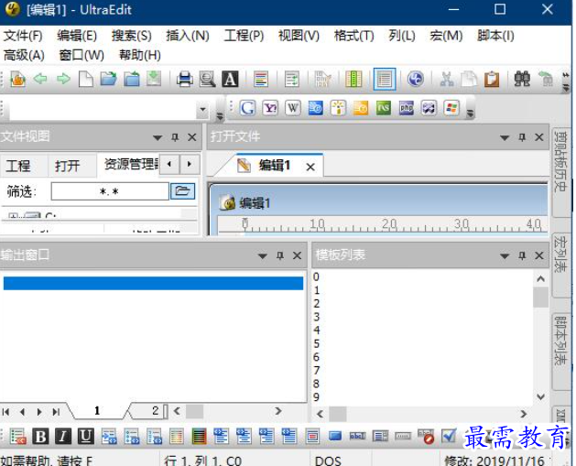Close the 输出窗口 panel
576x466 pixels.
point(298,255)
